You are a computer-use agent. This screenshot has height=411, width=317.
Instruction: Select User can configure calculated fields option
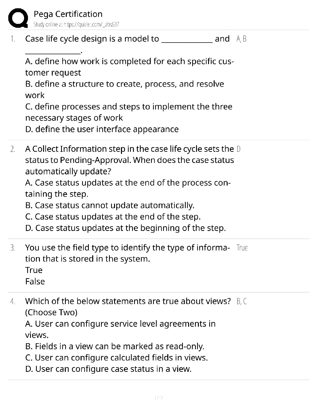(117, 358)
